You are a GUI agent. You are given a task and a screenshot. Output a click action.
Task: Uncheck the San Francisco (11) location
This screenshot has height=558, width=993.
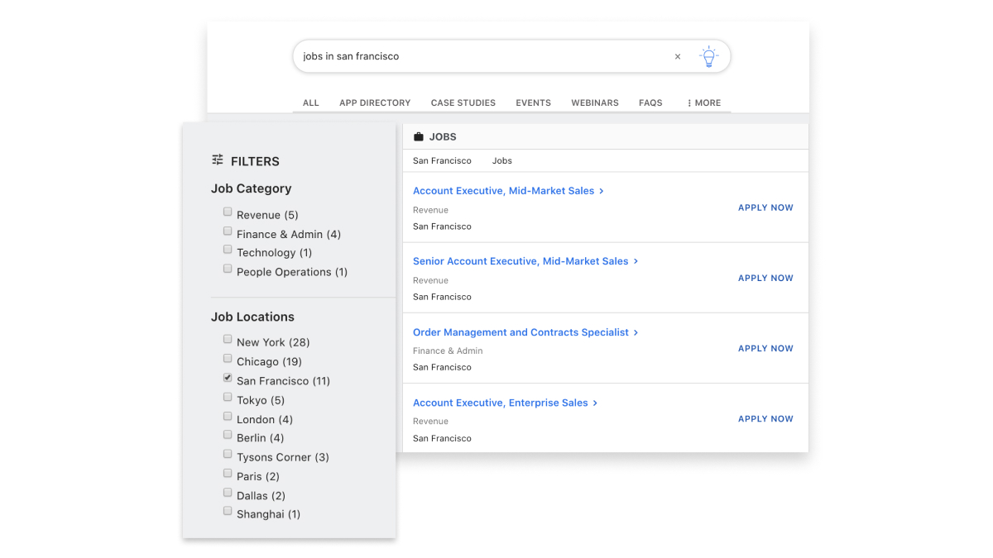(228, 378)
